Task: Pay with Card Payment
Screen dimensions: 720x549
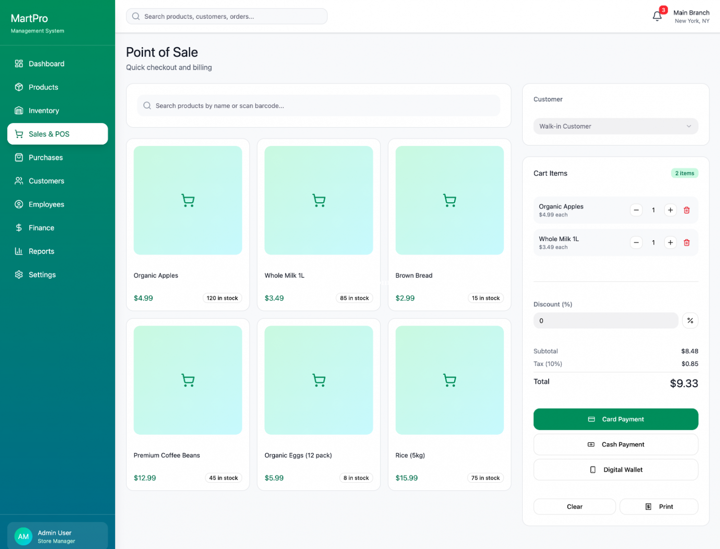Action: [615, 419]
